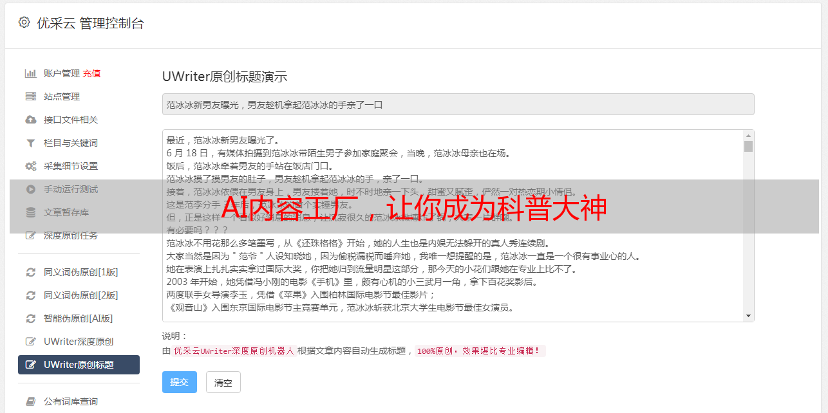Click the refresh icon for 同义词伪原创[1版]
This screenshot has height=413, width=828.
30,272
